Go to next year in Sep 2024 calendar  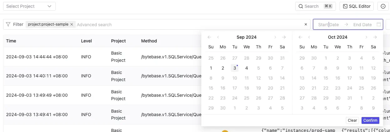pyautogui.click(x=284, y=37)
